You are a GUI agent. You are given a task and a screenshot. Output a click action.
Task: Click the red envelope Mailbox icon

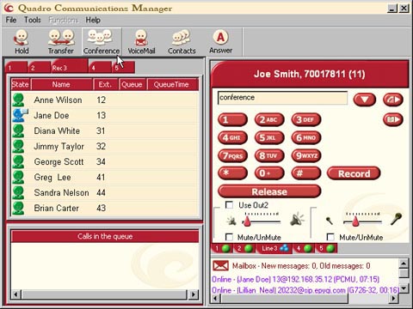click(x=220, y=266)
